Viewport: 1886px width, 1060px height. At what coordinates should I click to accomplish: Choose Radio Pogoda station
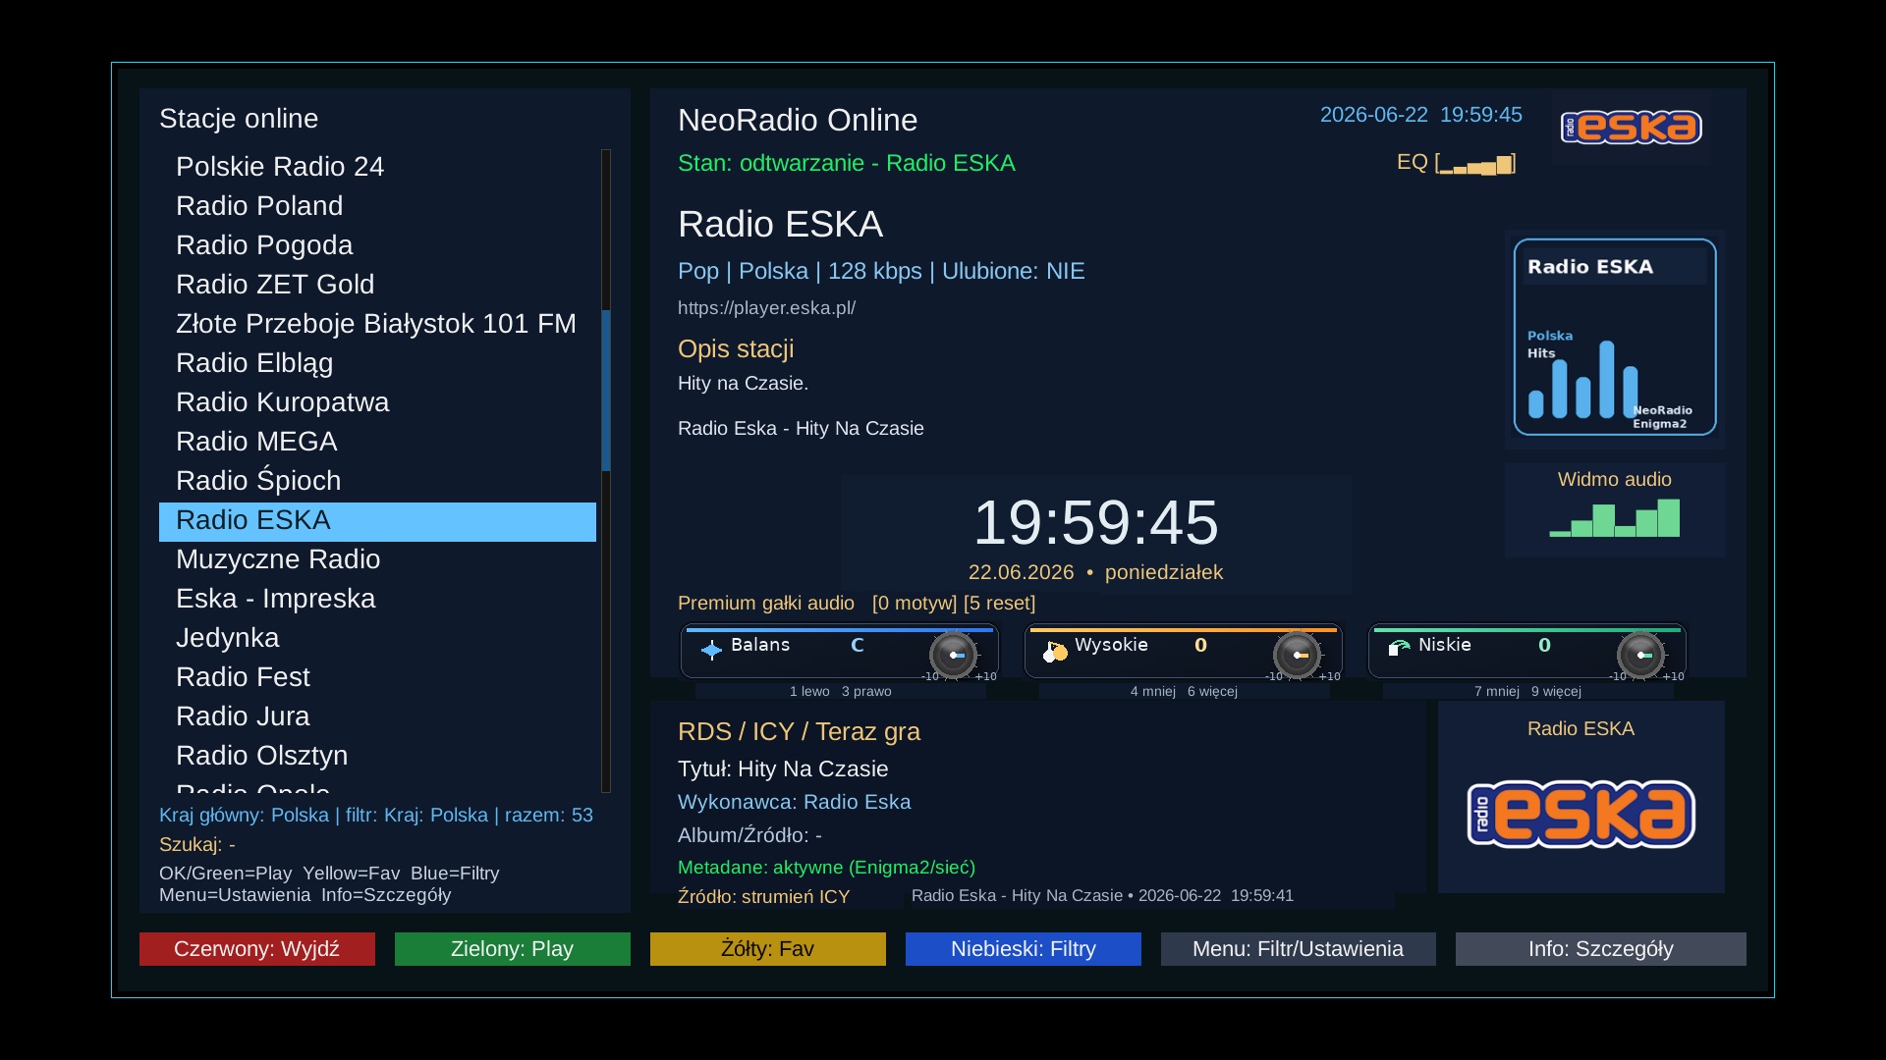[x=377, y=245]
